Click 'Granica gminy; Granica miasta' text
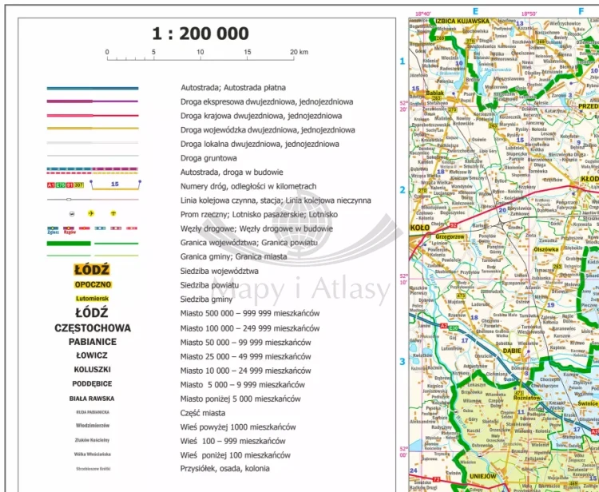599x492 pixels. click(x=233, y=256)
